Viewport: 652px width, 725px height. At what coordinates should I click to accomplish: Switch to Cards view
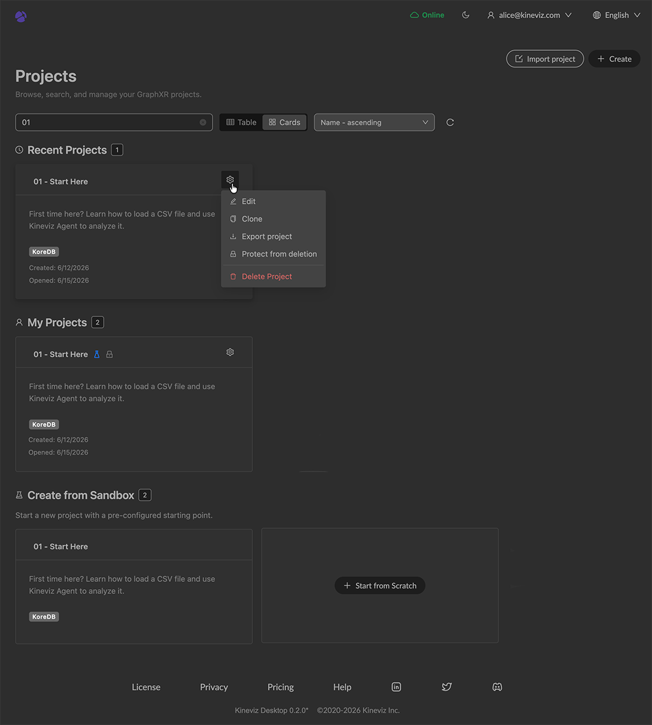(284, 122)
